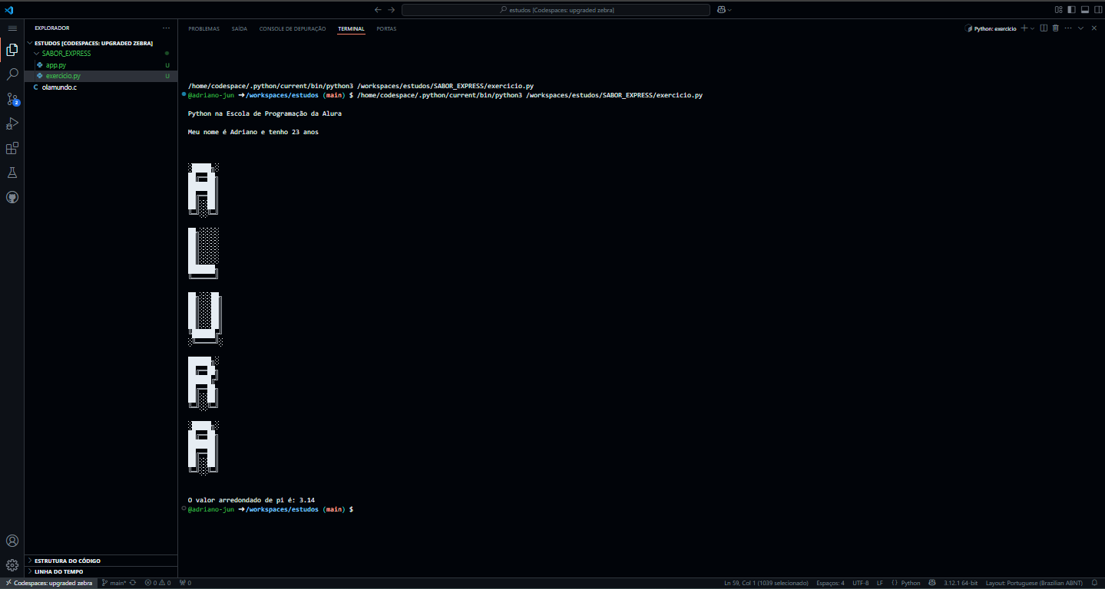Viewport: 1105px width, 589px height.
Task: Open the hamburger application menu
Action: [x=12, y=28]
